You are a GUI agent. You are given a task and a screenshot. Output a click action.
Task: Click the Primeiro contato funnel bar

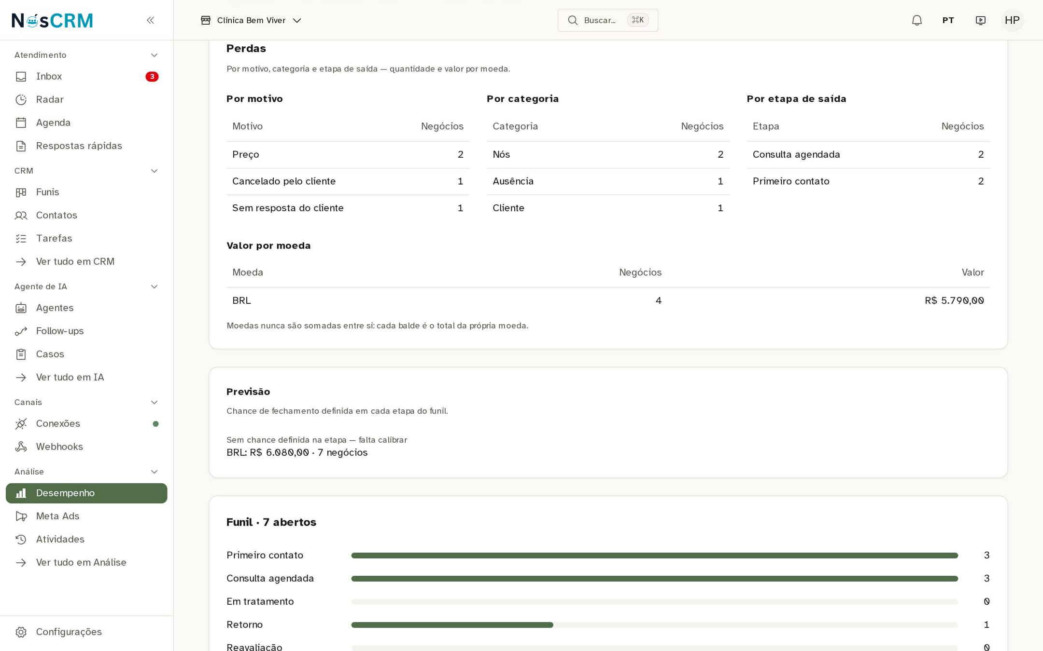pos(654,556)
